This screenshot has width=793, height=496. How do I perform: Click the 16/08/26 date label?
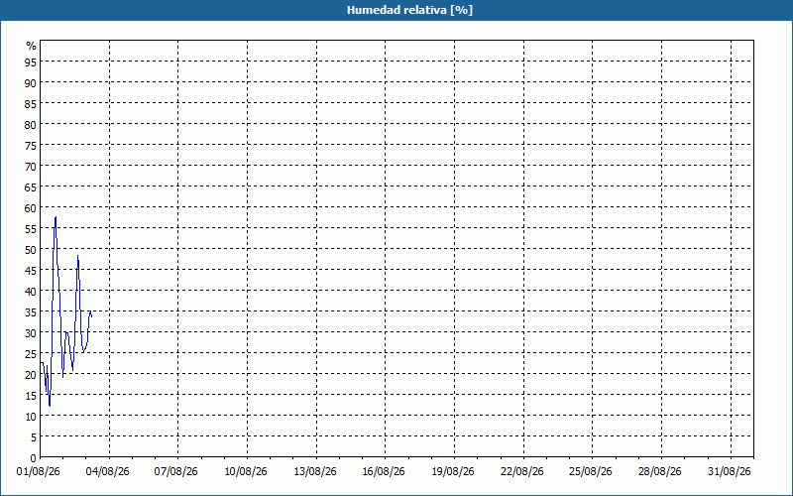(x=384, y=472)
